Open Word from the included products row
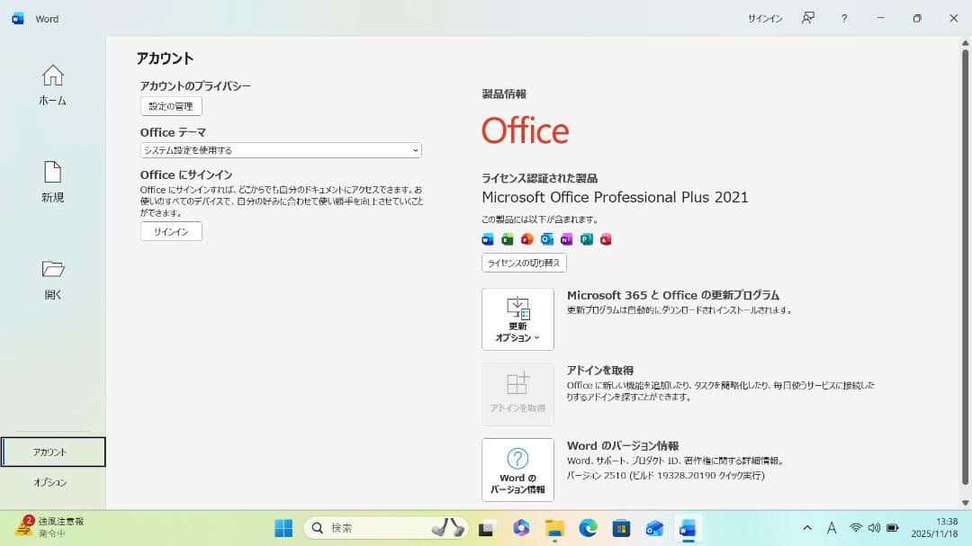972x546 pixels. [488, 239]
